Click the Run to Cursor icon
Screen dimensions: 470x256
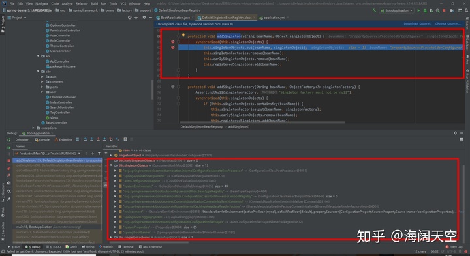pyautogui.click(x=117, y=139)
